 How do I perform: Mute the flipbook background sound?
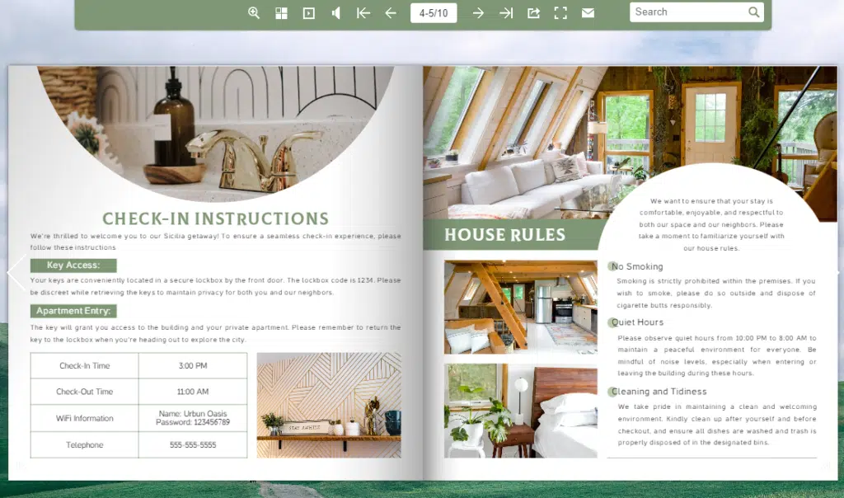335,12
